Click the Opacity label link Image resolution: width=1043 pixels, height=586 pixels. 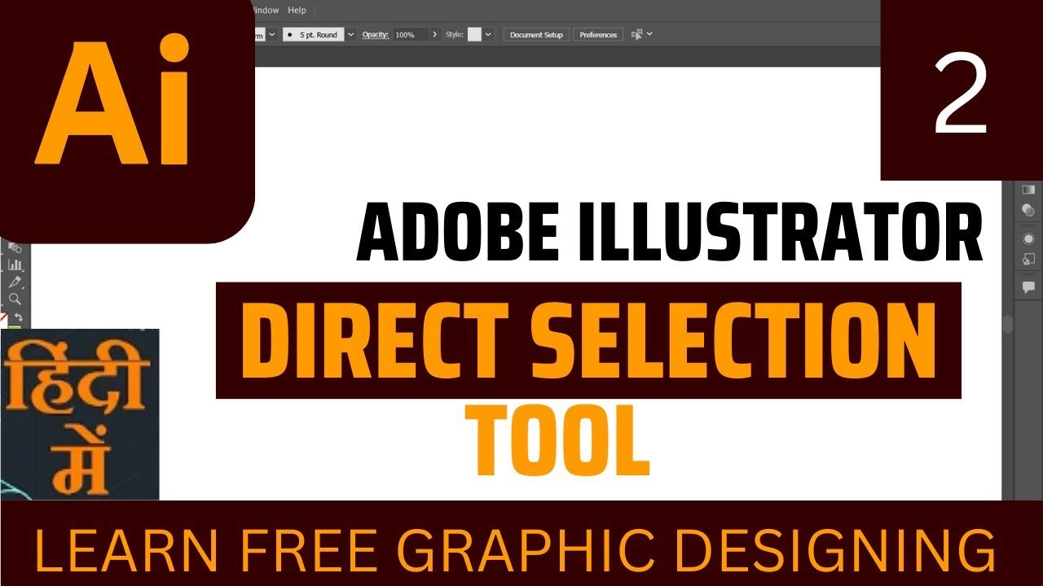click(x=376, y=34)
